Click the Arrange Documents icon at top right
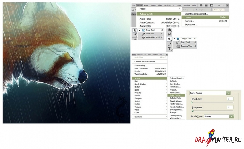Screen dimensions: 244x149 pos(227,5)
